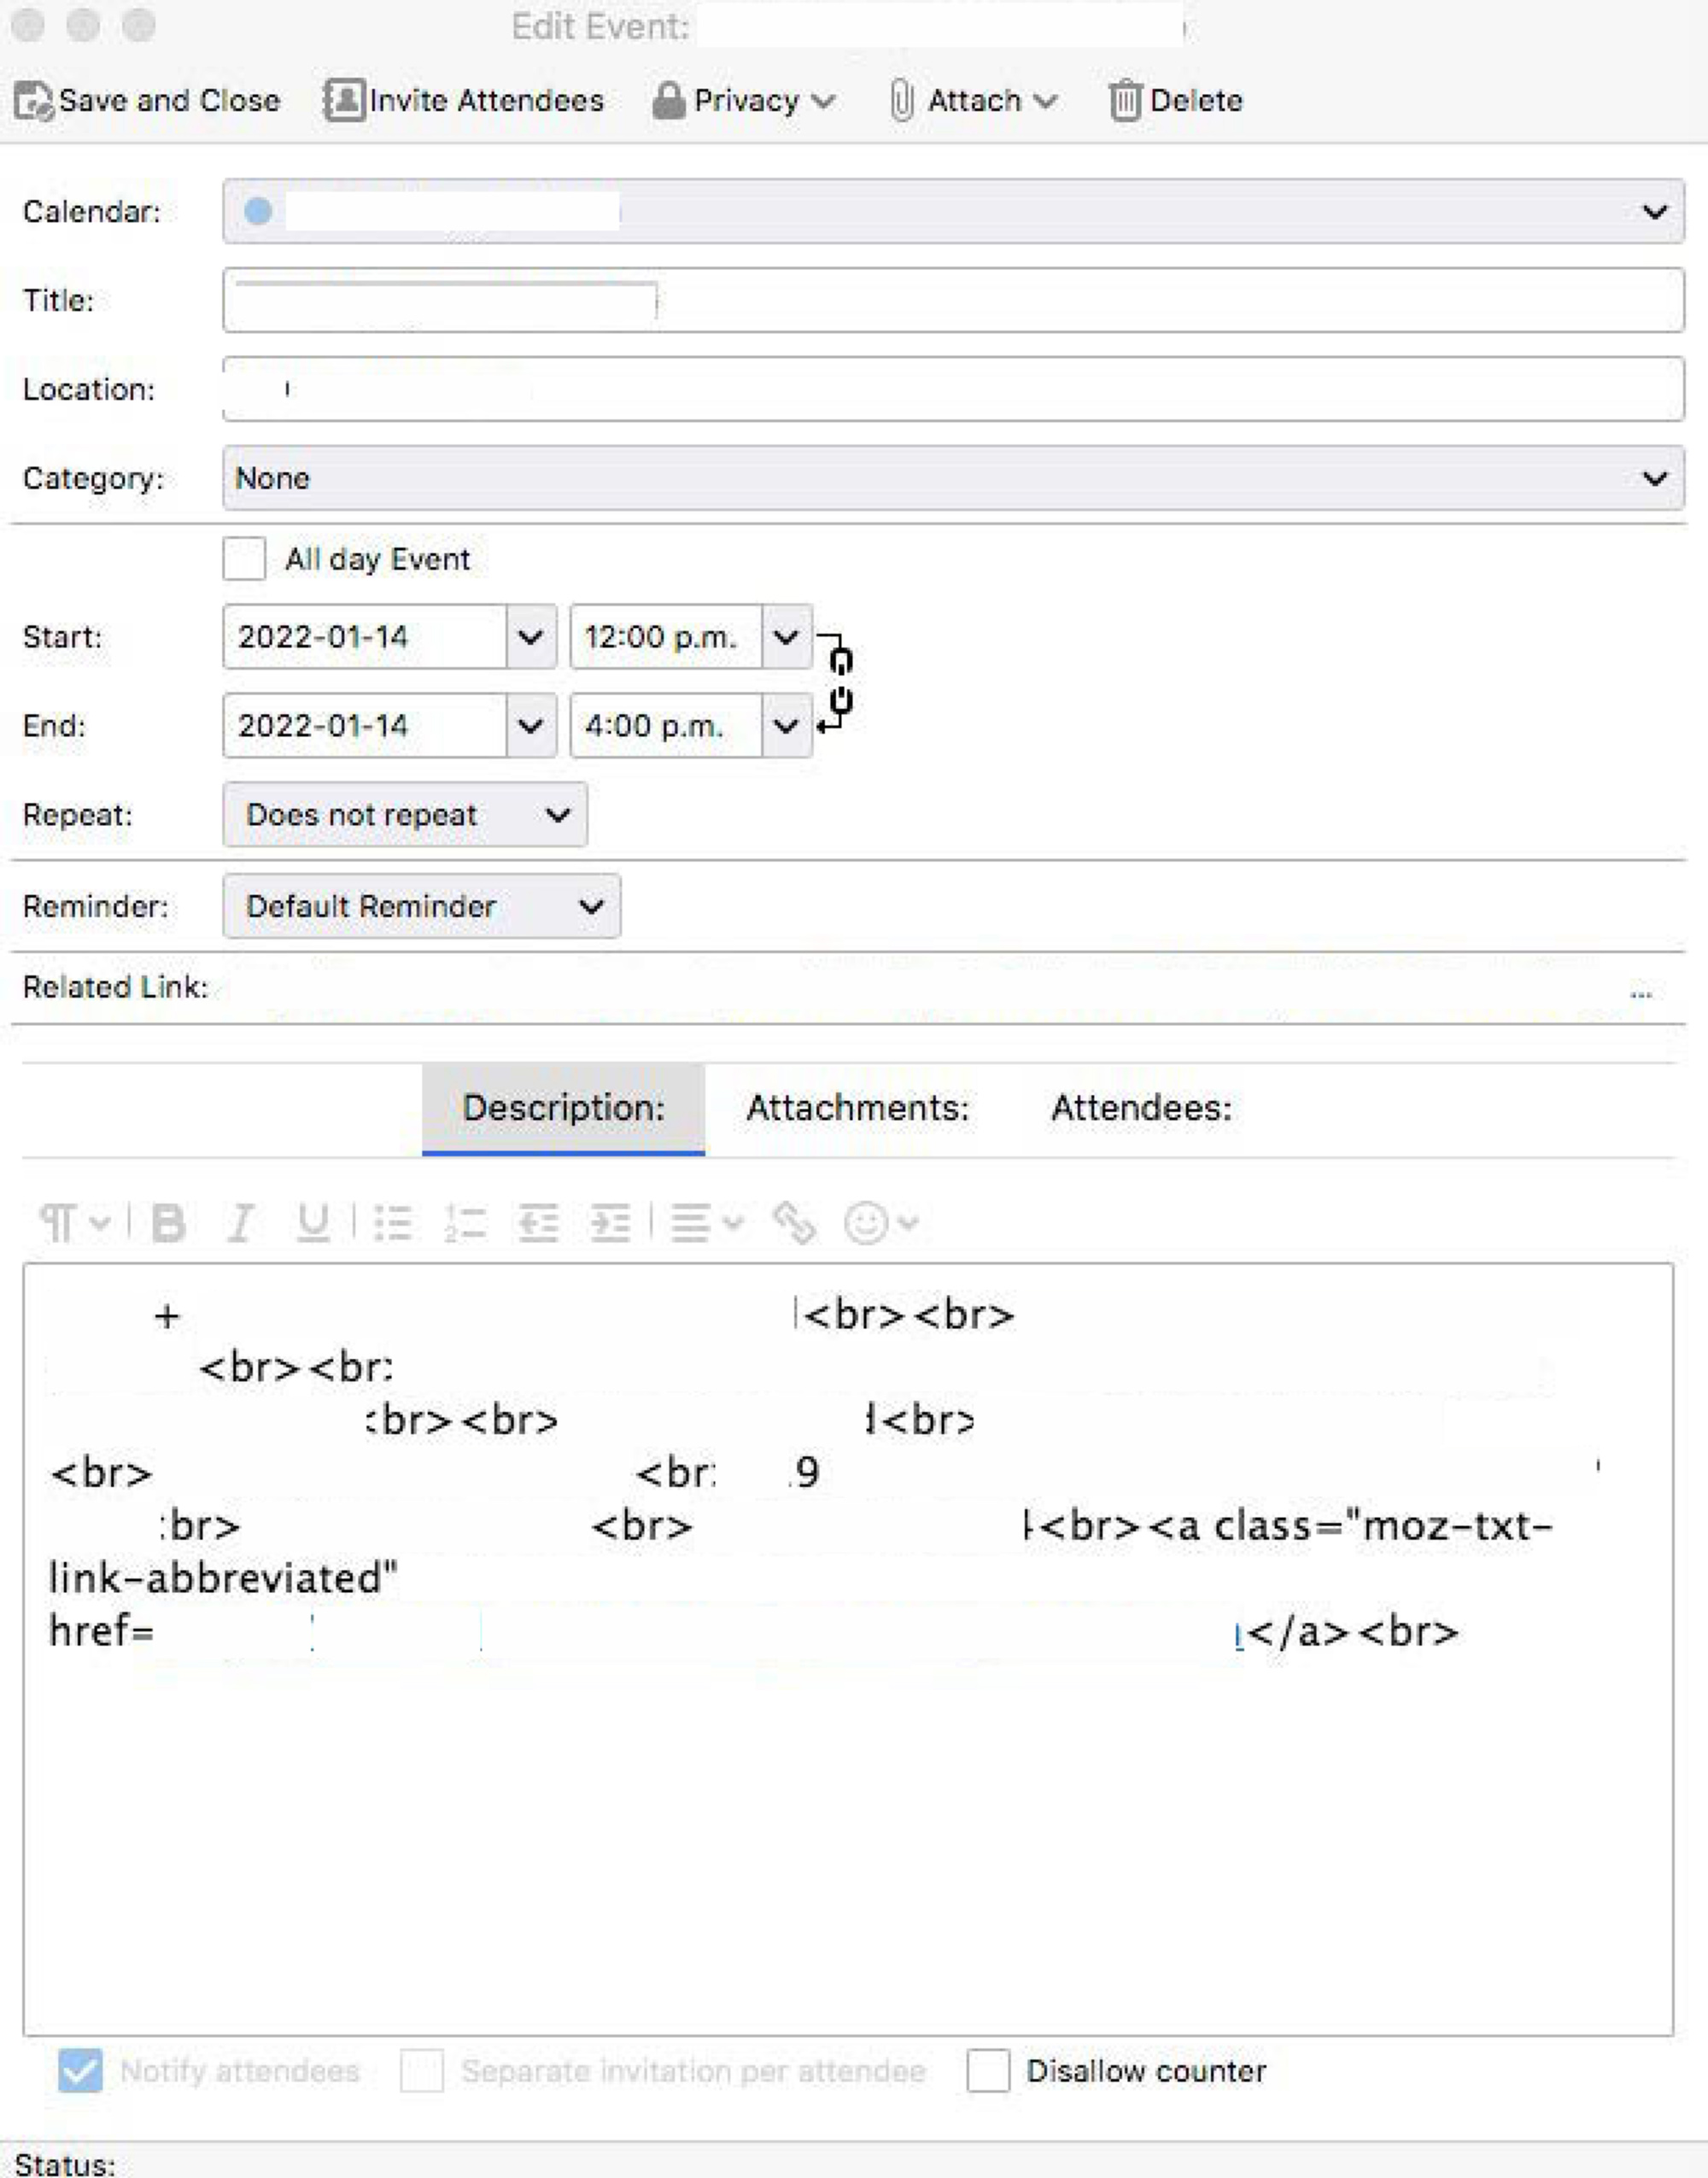Screen dimensions: 1708x2178
Task: Open the Category dropdown showing None
Action: pyautogui.click(x=952, y=478)
